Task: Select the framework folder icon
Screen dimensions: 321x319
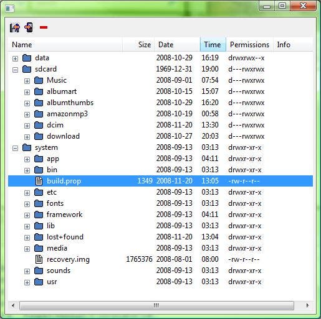Action: pyautogui.click(x=39, y=215)
